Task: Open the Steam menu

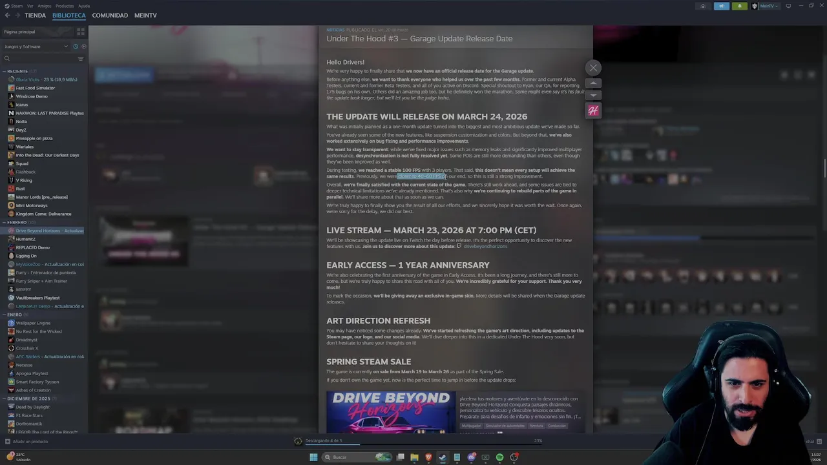Action: [16, 6]
